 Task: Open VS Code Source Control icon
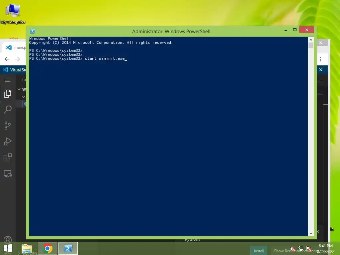[8, 125]
